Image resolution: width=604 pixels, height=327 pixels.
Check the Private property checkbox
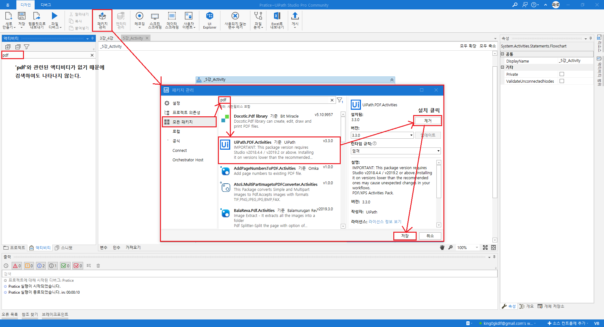coord(562,74)
